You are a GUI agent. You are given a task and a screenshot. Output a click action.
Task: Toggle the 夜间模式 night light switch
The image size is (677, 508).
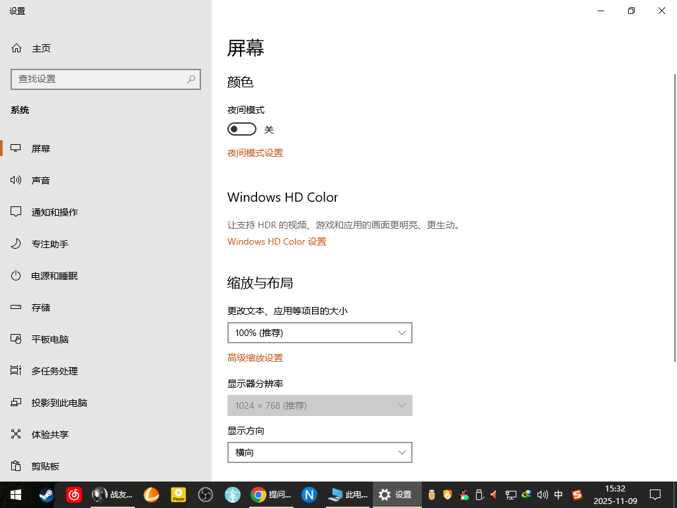pyautogui.click(x=242, y=129)
